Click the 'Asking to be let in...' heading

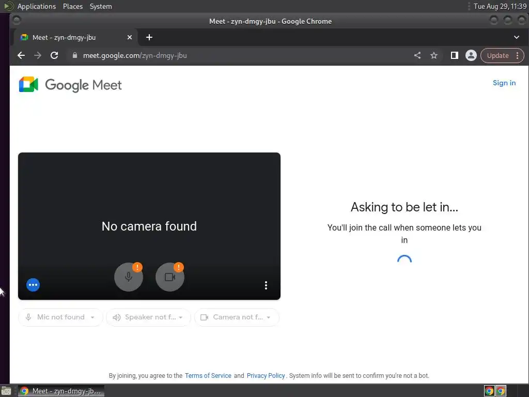[x=404, y=207]
